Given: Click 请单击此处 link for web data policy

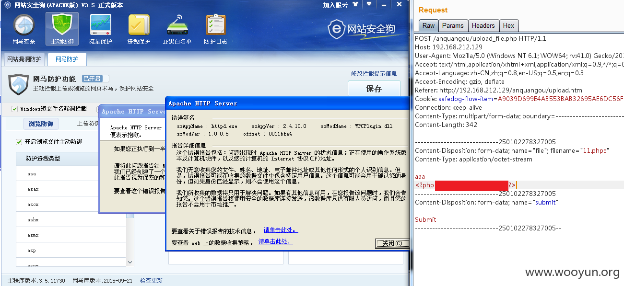Looking at the screenshot, I should (275, 241).
